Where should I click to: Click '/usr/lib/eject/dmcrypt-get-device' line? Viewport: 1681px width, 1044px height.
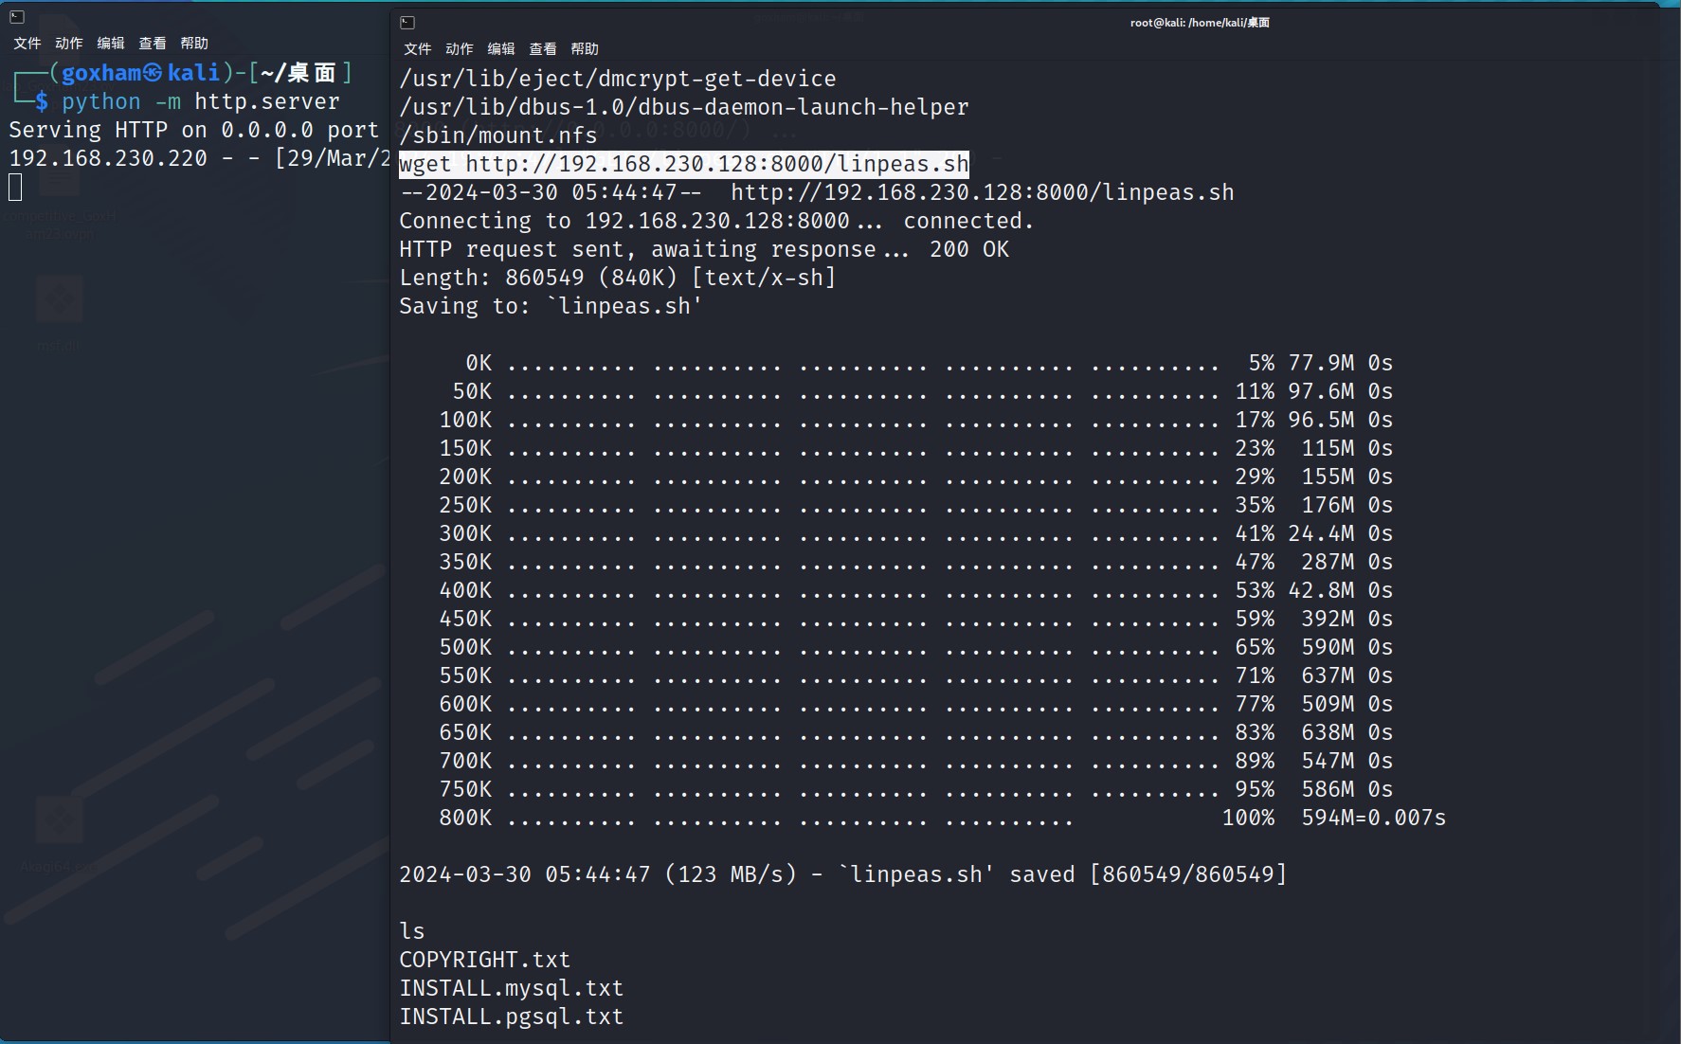[618, 79]
